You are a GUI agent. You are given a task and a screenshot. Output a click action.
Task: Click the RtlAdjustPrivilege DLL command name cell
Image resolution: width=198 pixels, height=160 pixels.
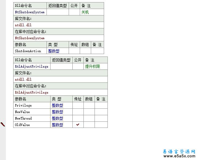coord(32,66)
